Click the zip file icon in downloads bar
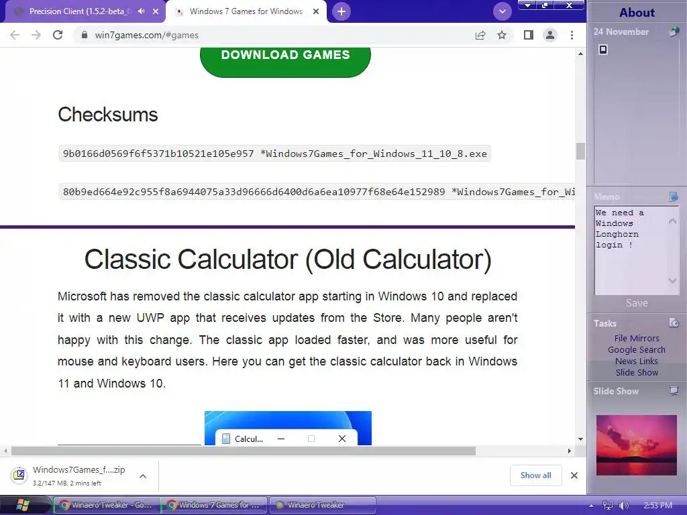Viewport: 687px width, 515px height. point(19,475)
